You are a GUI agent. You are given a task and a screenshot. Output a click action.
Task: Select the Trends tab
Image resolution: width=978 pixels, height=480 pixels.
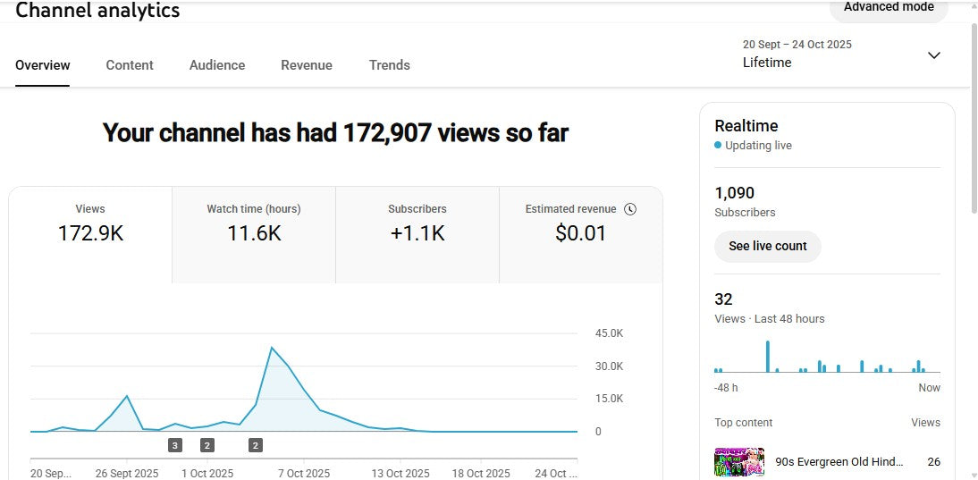pyautogui.click(x=390, y=65)
